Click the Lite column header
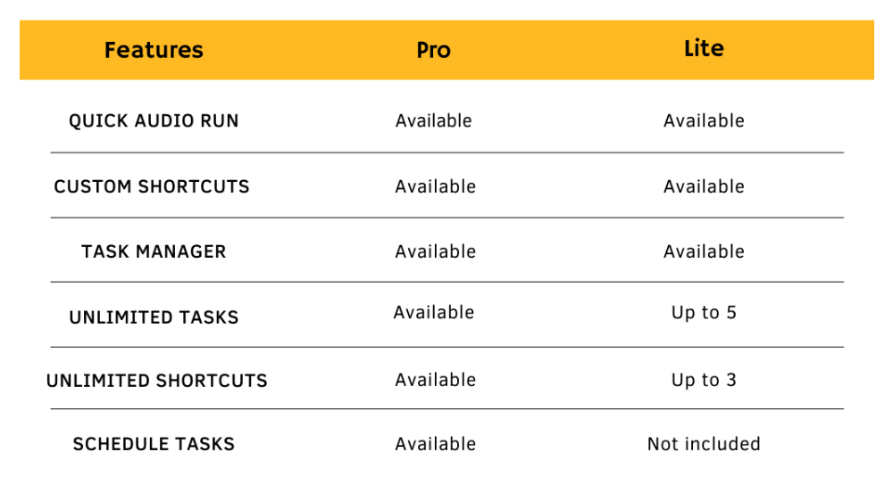 coord(704,49)
